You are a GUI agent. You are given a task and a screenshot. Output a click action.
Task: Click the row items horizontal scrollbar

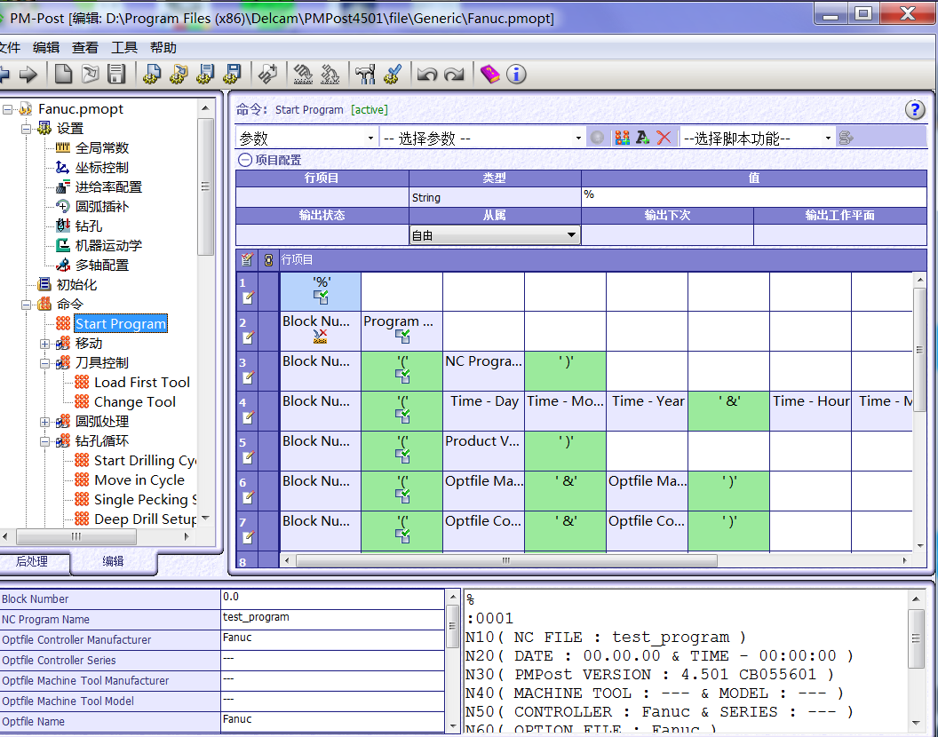tap(506, 560)
